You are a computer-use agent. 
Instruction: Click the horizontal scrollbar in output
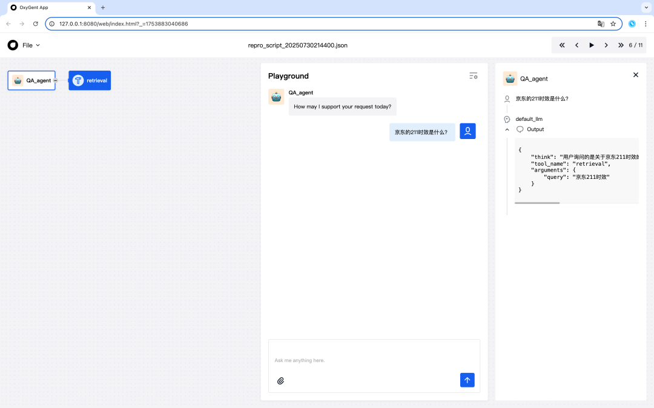[537, 203]
